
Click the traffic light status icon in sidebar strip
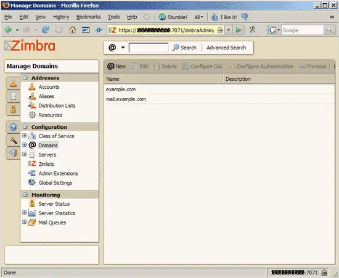pos(13,109)
